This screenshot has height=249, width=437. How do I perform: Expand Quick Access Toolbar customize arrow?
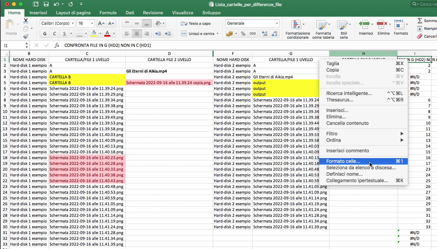coord(81,4)
